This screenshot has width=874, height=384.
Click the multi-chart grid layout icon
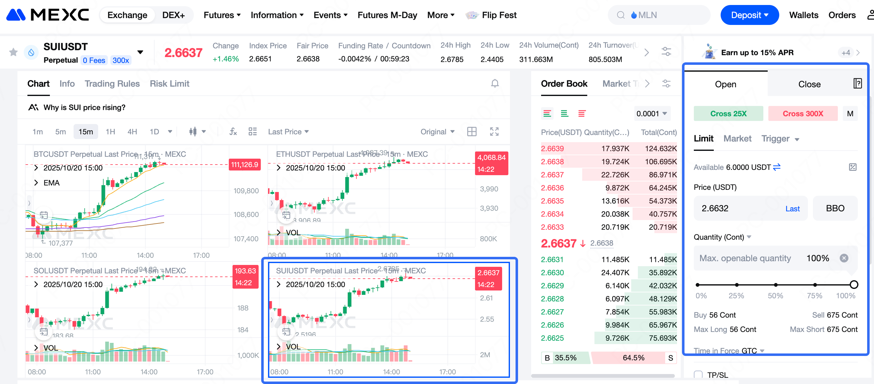472,132
